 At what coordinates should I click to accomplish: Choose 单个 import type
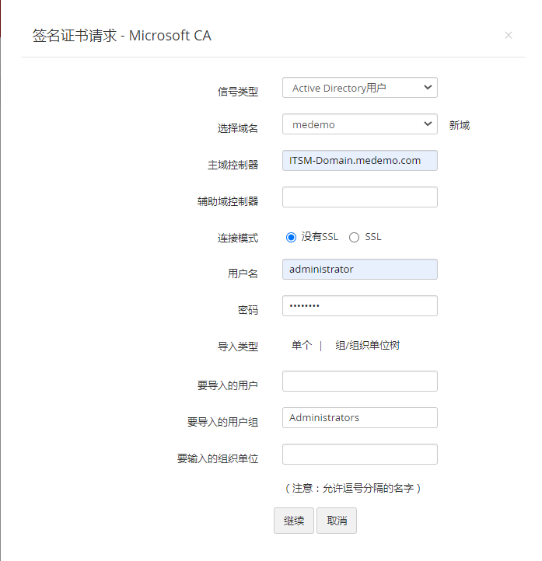[x=302, y=345]
